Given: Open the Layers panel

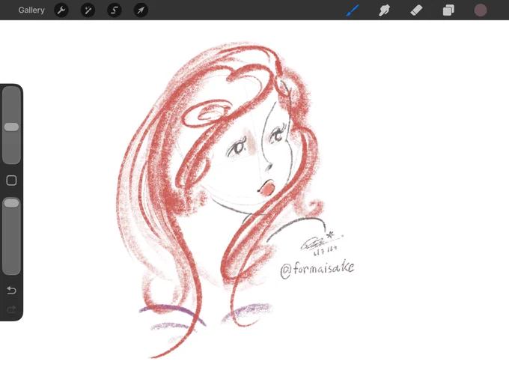Looking at the screenshot, I should click(448, 10).
